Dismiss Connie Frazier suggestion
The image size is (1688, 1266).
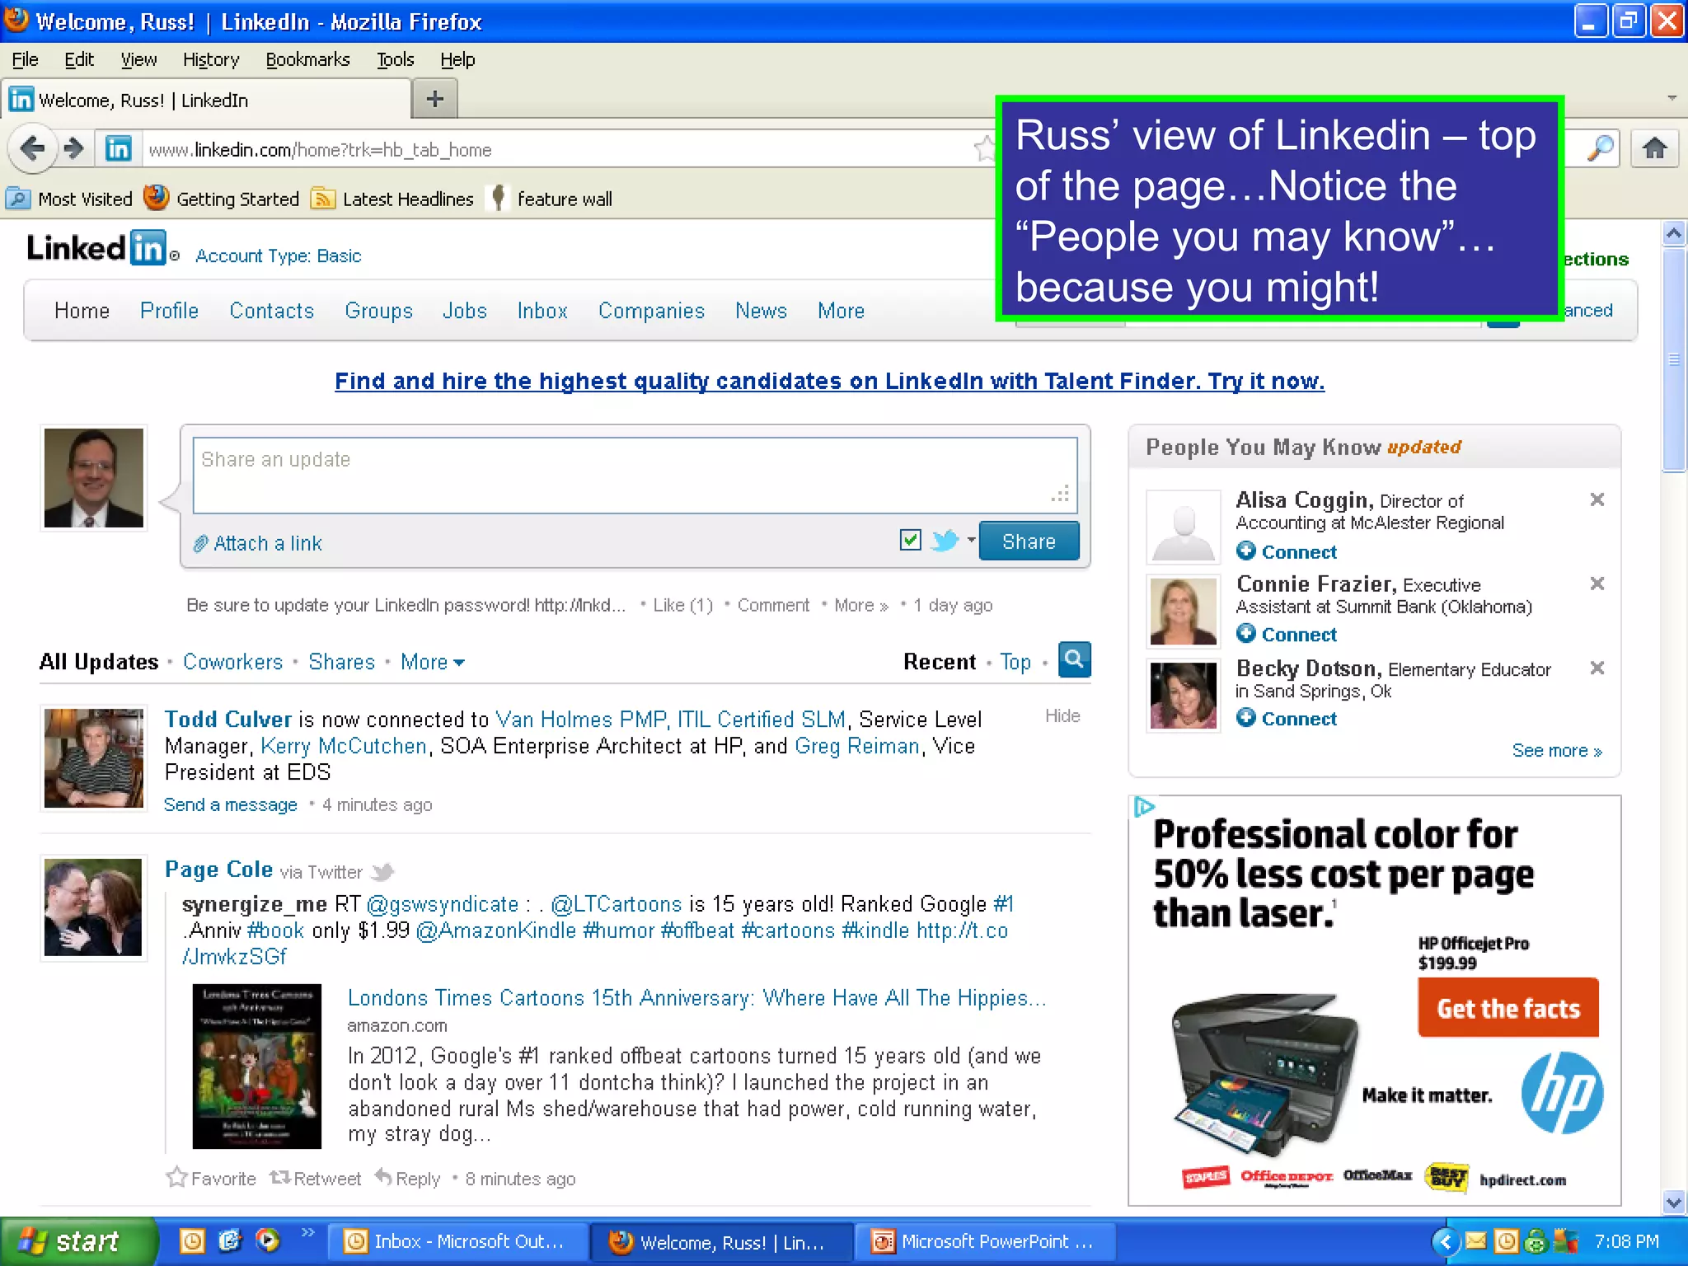(1597, 584)
